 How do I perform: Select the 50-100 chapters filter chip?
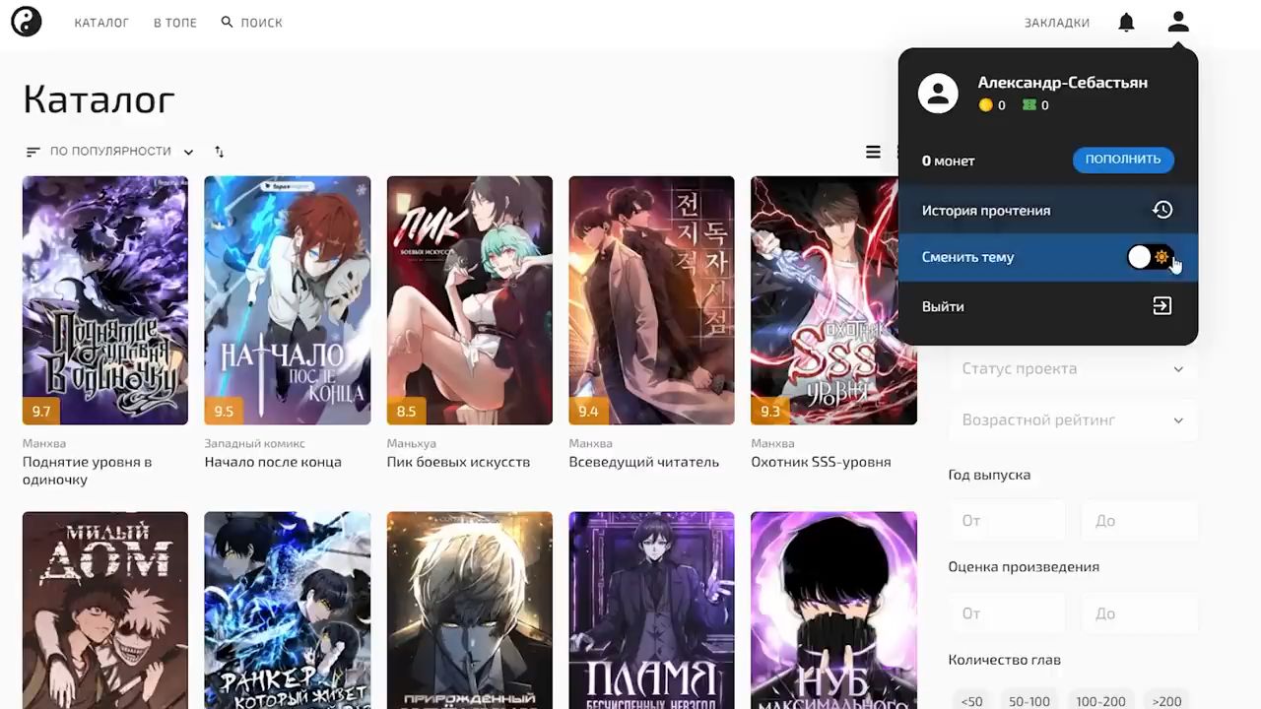pos(1029,701)
